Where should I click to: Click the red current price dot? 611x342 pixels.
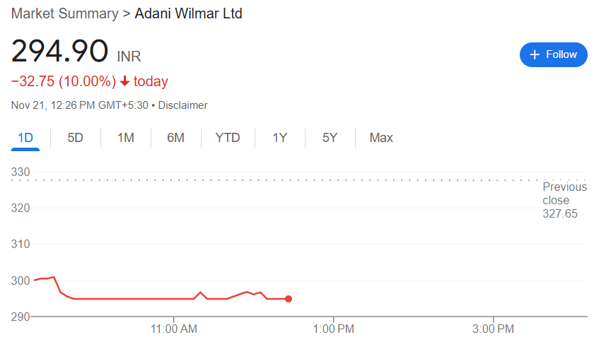click(289, 299)
